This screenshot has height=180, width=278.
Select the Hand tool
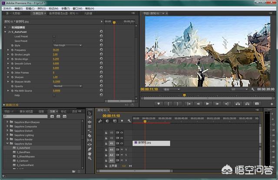pyautogui.click(x=90, y=154)
